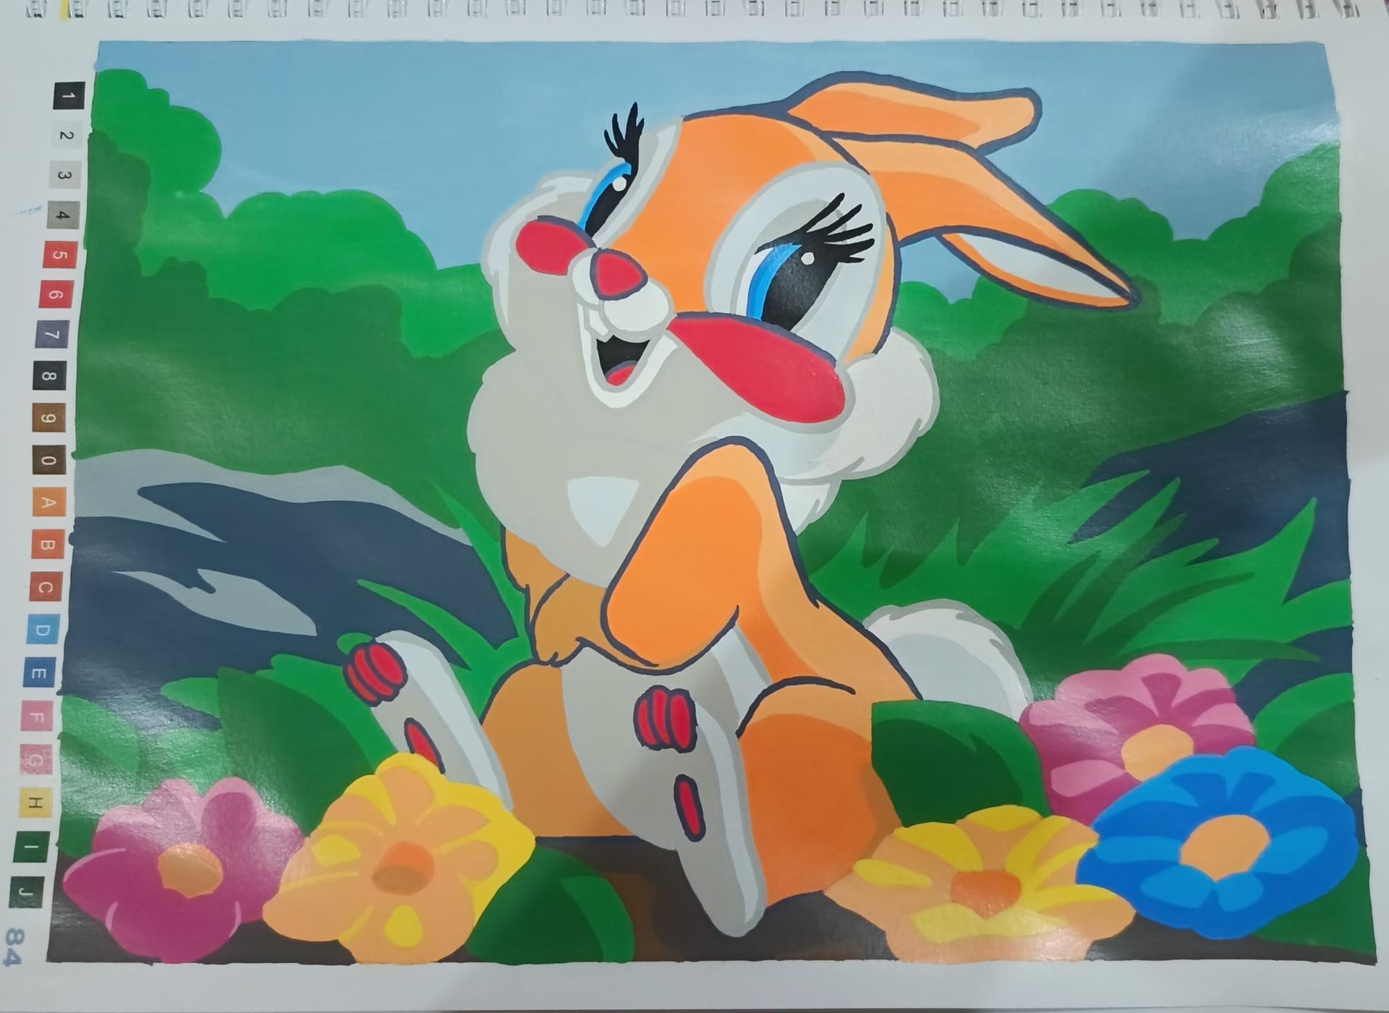Choose the orange swatch labeled B
Viewport: 1389px width, 1013px height.
click(x=47, y=544)
